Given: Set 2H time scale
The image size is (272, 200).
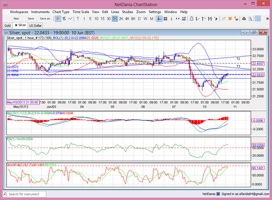Looking at the screenshot, I should [121, 19].
